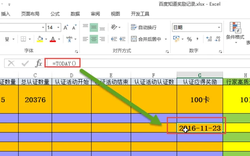Open the 开发工具 ribbon tab
This screenshot has width=250, height=156.
tap(140, 14)
